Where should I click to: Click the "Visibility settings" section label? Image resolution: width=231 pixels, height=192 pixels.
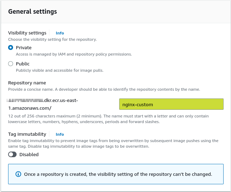[x=27, y=33]
